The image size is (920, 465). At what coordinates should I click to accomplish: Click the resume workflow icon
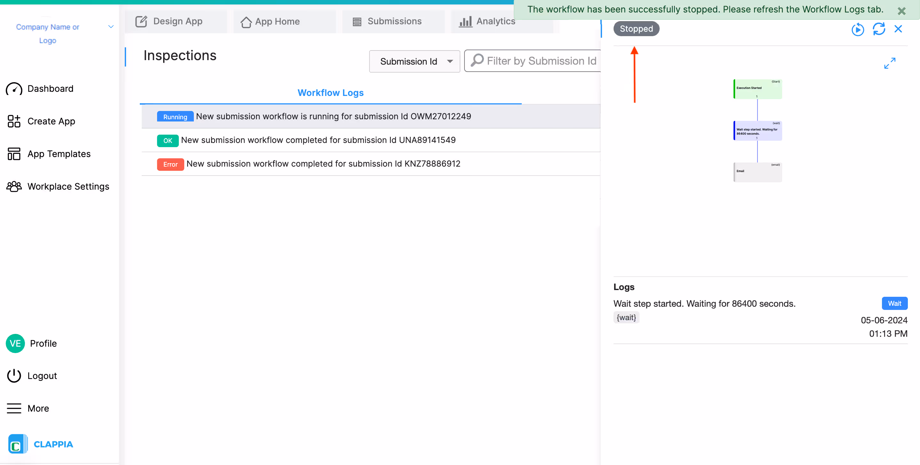858,29
